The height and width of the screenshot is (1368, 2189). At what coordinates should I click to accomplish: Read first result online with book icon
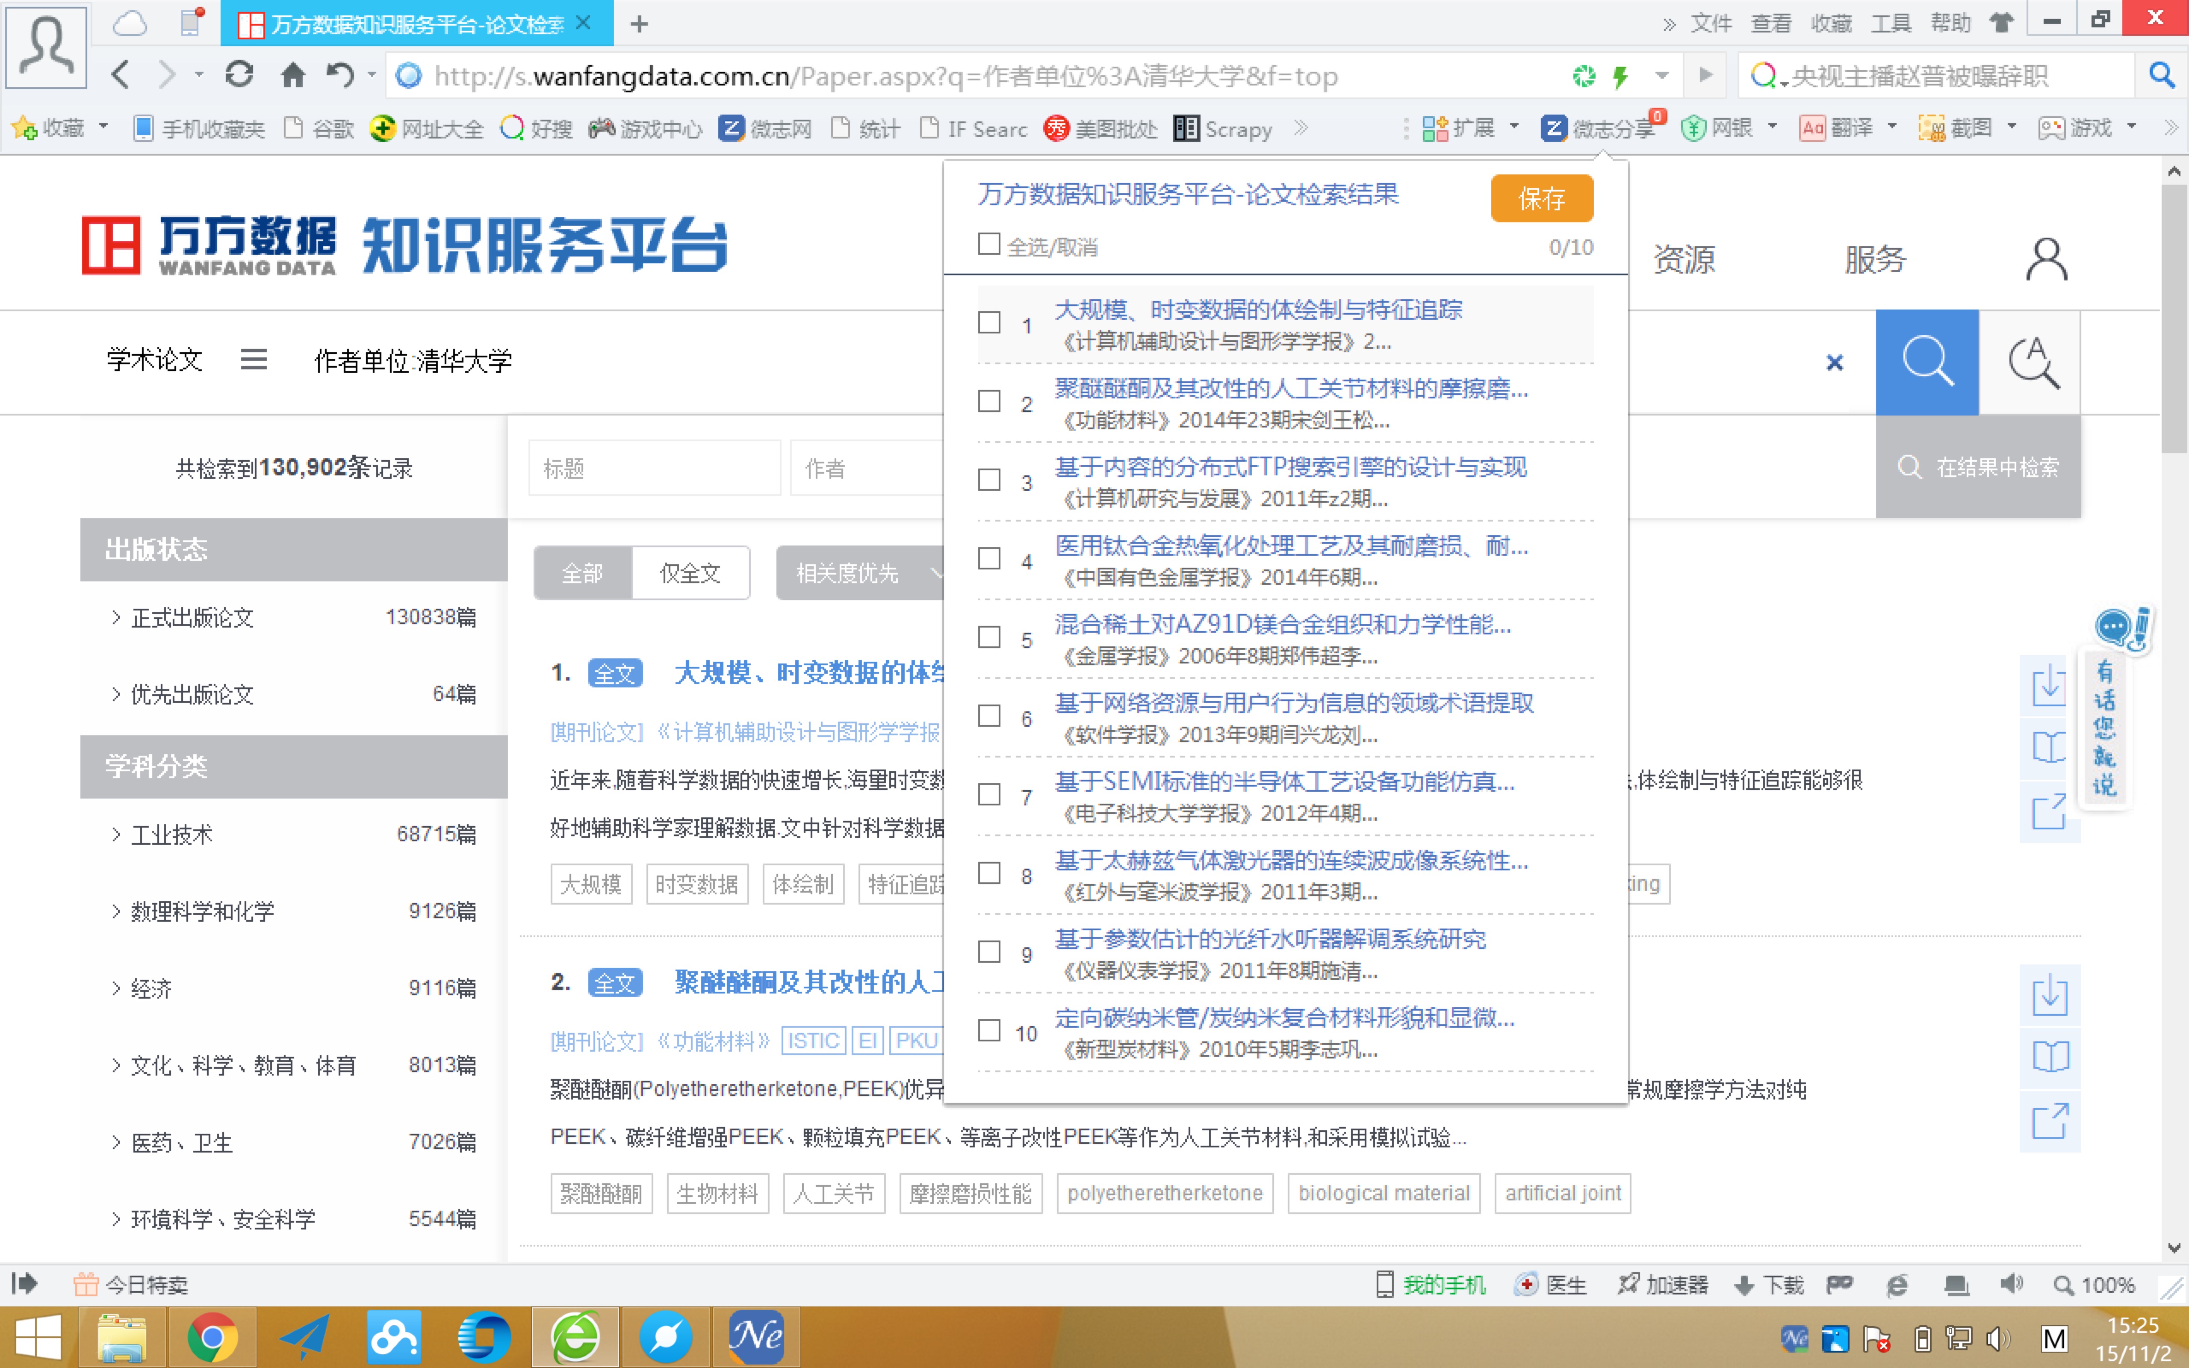(2049, 747)
